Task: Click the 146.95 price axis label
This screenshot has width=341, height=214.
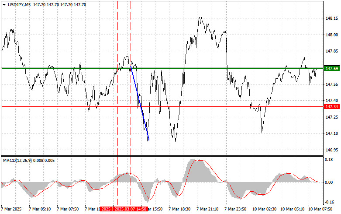Action: (332, 150)
